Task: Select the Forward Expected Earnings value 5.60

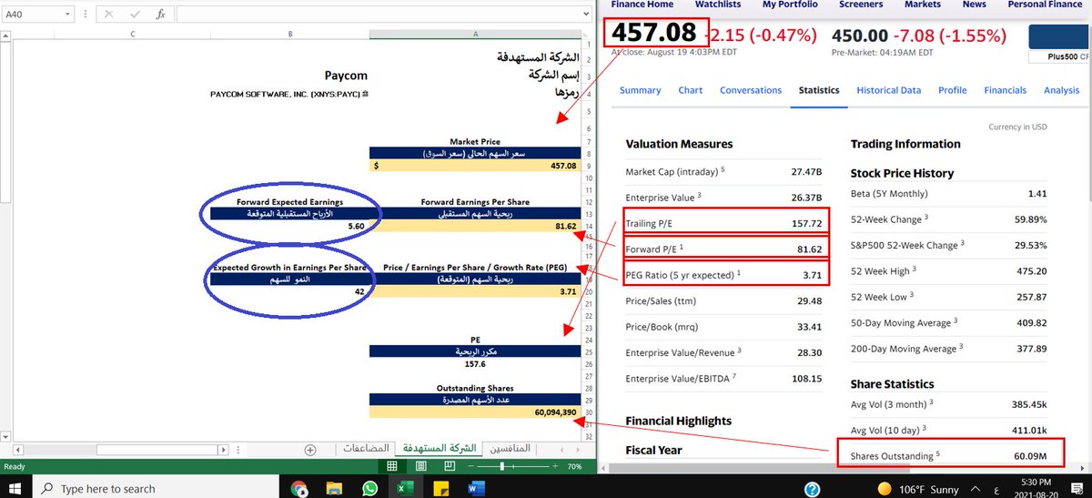Action: point(288,226)
